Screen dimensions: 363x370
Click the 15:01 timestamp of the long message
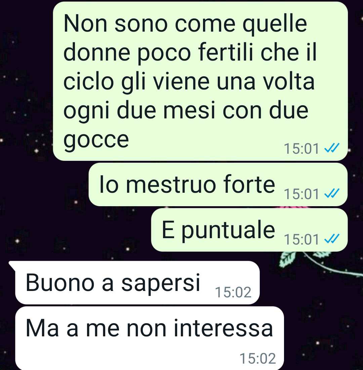coord(301,149)
